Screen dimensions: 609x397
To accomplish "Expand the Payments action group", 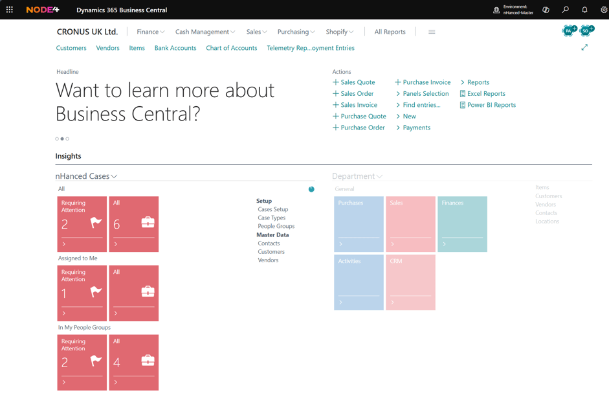I will (x=413, y=128).
